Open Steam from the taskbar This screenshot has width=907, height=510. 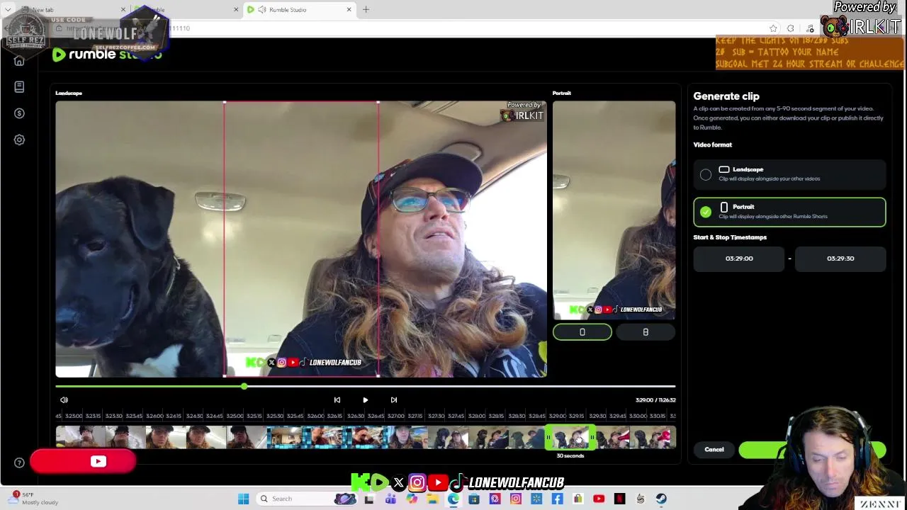[661, 499]
